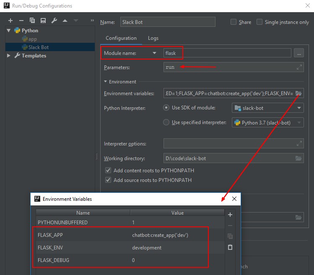Switch to the Logs tab

tap(153, 38)
